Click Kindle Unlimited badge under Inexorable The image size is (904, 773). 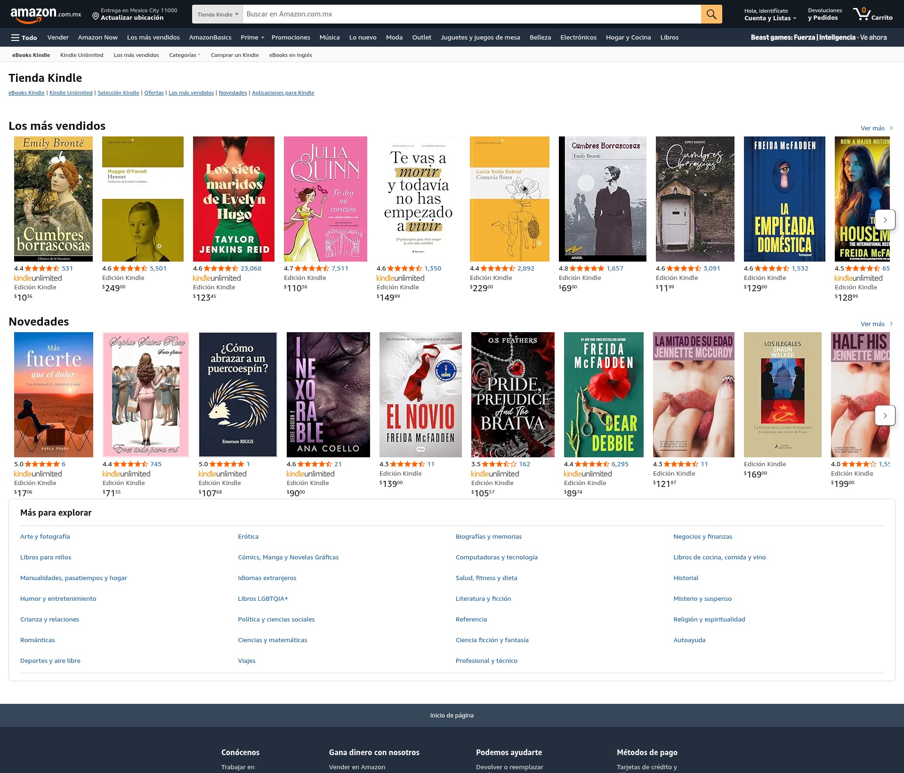point(311,474)
